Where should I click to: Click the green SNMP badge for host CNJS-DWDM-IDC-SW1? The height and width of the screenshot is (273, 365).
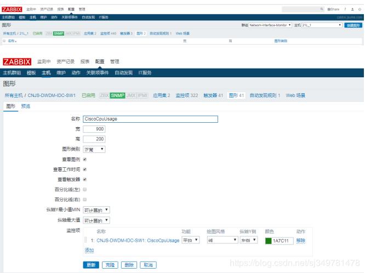coord(117,95)
